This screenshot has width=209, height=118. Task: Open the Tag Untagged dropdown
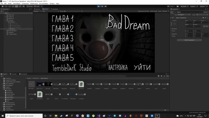[184, 14]
